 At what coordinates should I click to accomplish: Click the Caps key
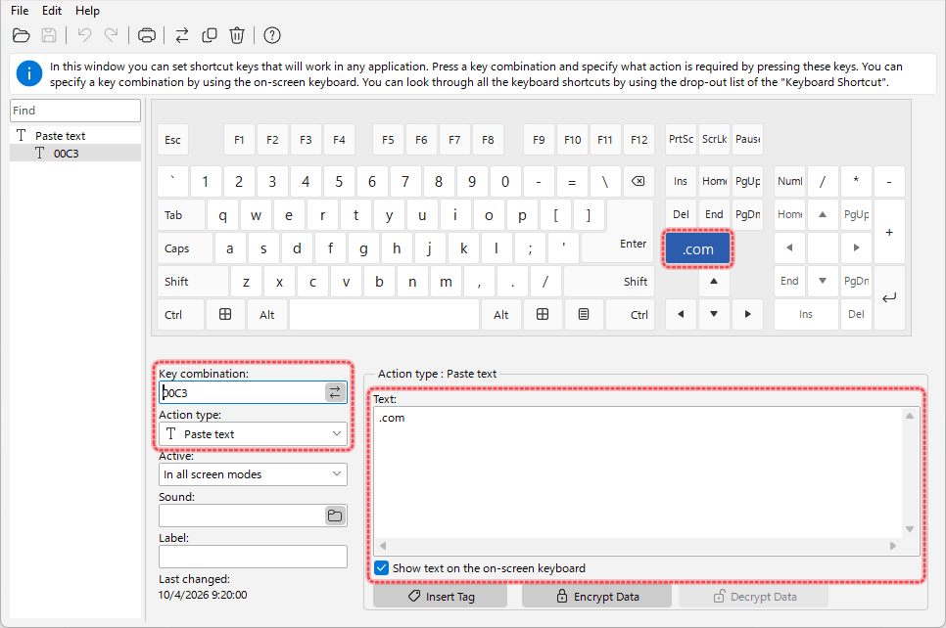[x=185, y=248]
